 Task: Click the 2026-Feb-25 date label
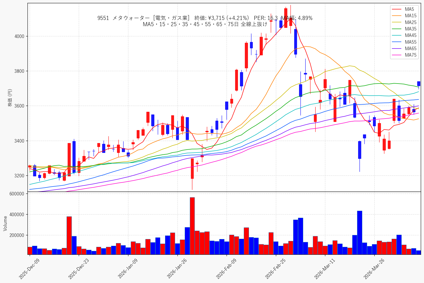[275, 268]
